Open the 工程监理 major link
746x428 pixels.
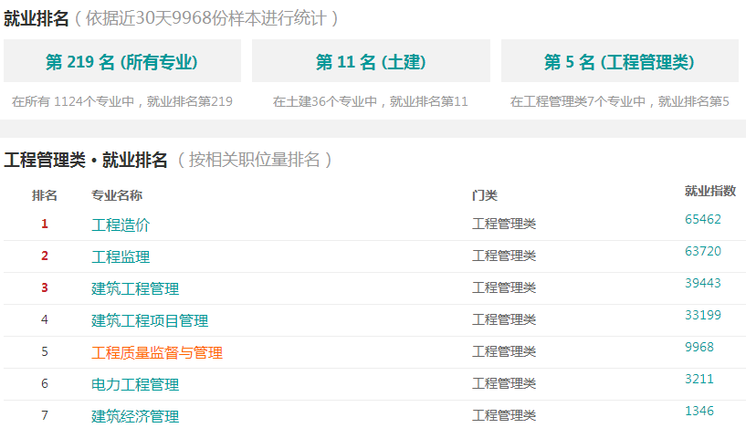[121, 256]
